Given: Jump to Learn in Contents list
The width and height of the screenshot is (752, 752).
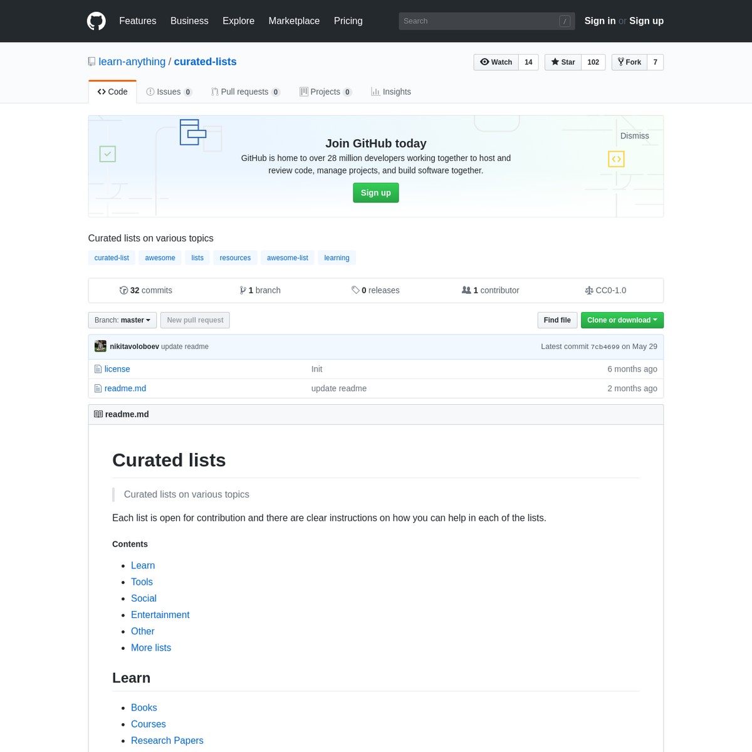Looking at the screenshot, I should [x=143, y=565].
